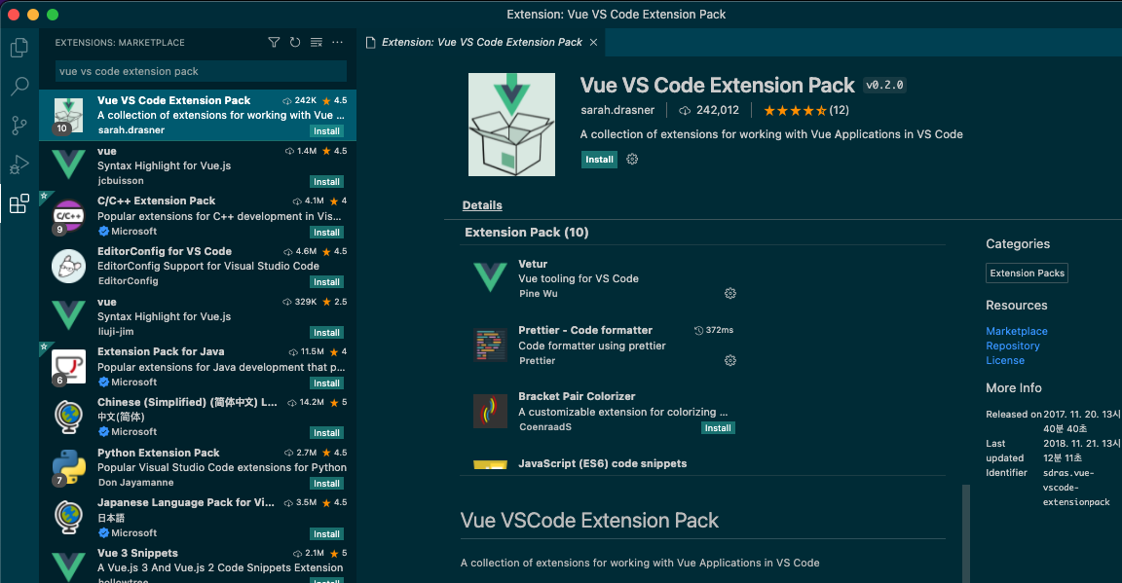Click the Prettier extension logo

point(490,345)
